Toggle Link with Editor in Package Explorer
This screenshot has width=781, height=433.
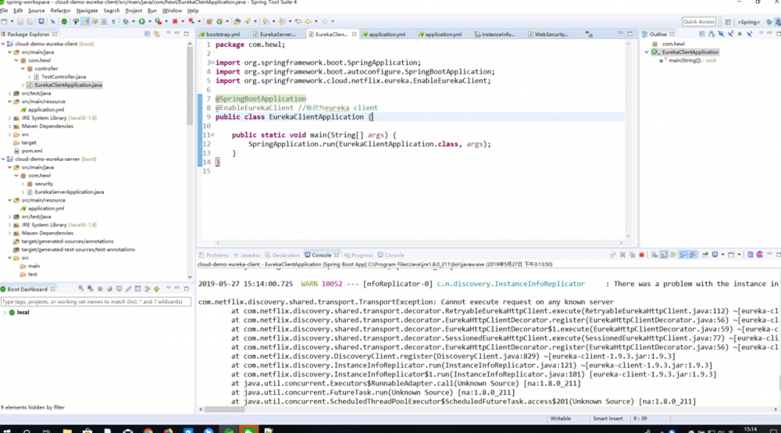point(157,34)
